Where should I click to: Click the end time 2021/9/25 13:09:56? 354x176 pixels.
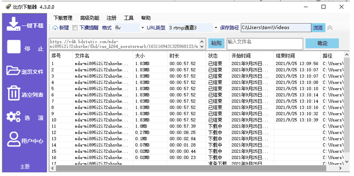point(297,64)
